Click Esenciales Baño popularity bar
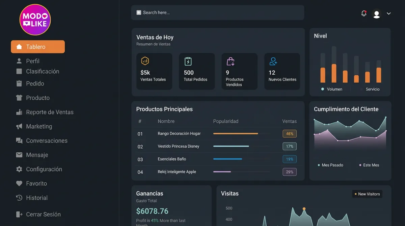This screenshot has height=226, width=405. (242, 159)
